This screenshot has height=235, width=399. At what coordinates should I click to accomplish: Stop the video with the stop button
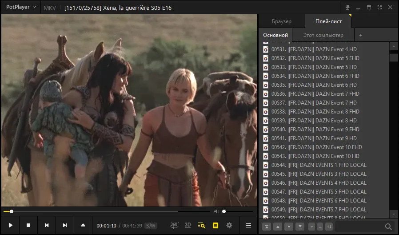pos(28,225)
